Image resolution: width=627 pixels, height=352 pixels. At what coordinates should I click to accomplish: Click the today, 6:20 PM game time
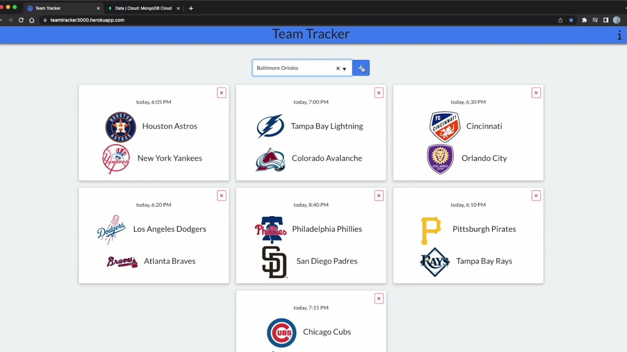click(153, 205)
